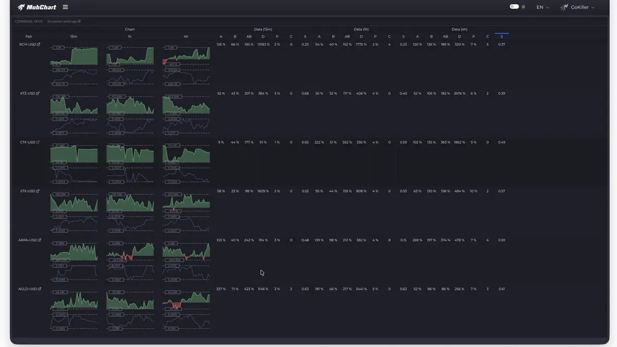Open BCH-USD external link icon
The width and height of the screenshot is (617, 347).
(38, 45)
